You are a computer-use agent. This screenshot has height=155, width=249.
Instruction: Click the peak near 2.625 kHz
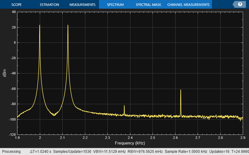click(181, 91)
